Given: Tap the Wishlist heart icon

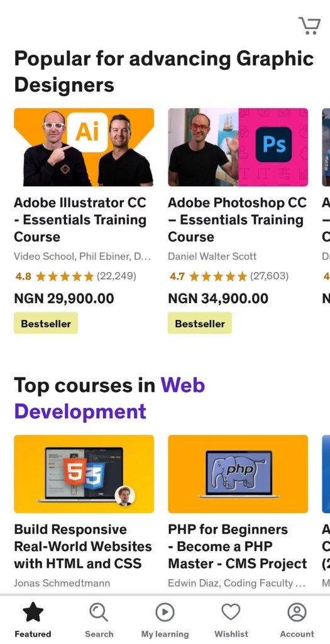Looking at the screenshot, I should pyautogui.click(x=231, y=613).
